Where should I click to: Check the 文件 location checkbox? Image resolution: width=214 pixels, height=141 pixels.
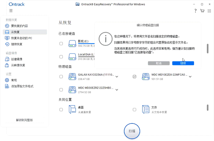pos(135,109)
